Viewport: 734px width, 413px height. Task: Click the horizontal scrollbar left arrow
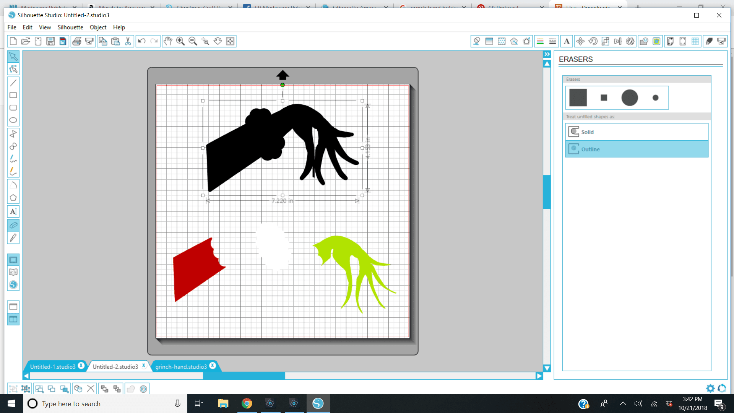pyautogui.click(x=26, y=376)
